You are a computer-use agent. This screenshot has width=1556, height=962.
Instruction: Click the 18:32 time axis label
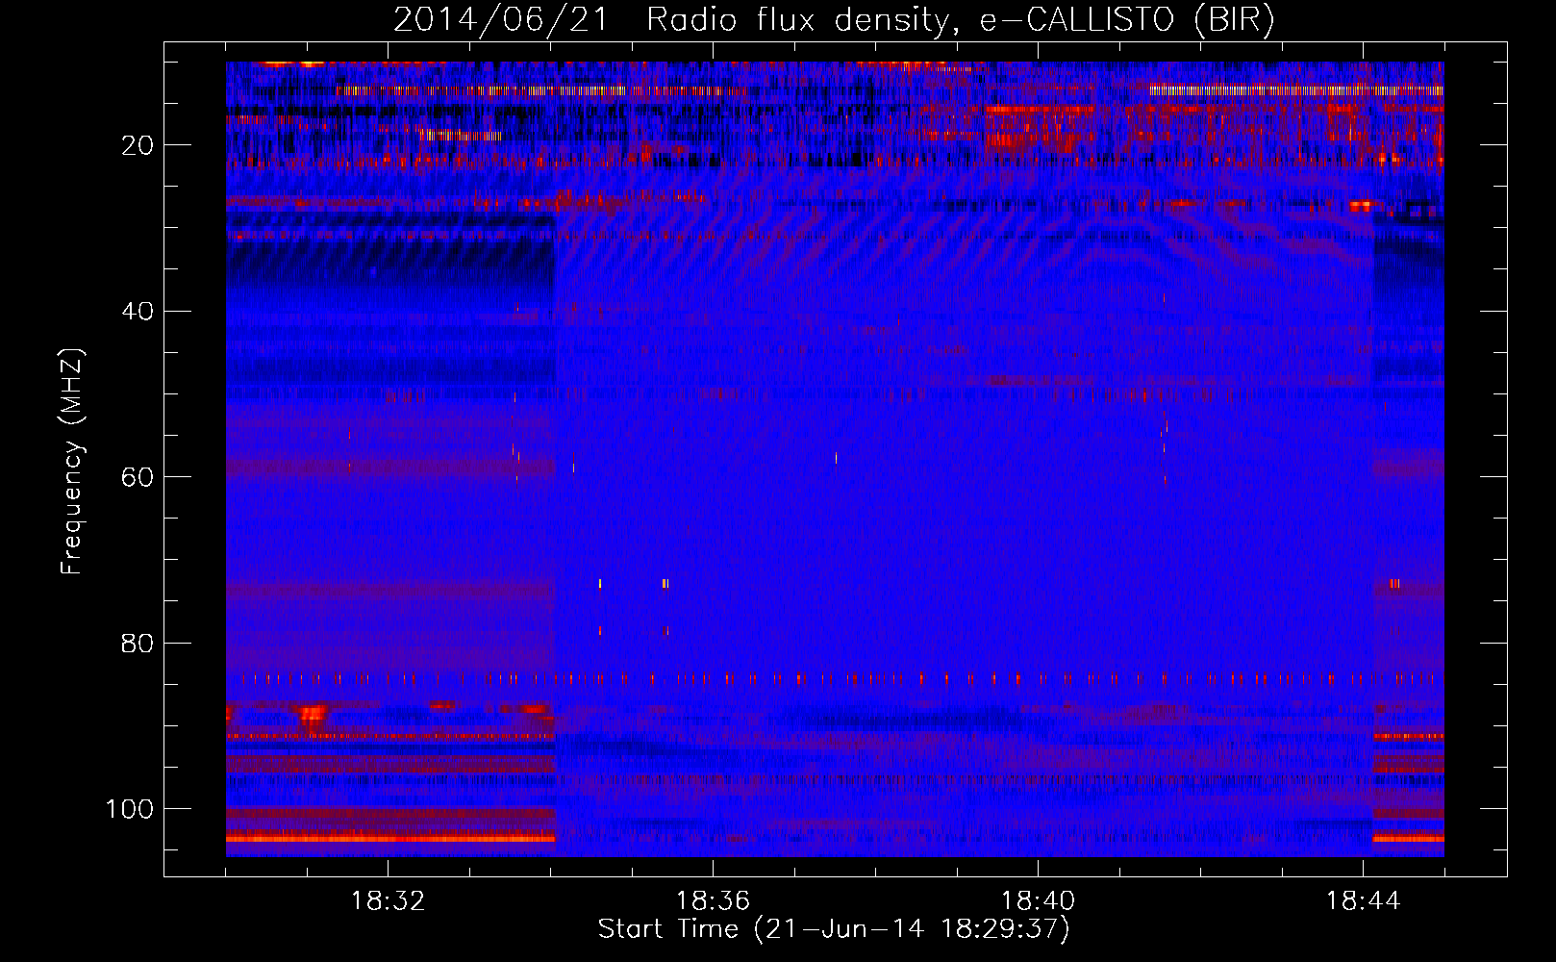click(x=388, y=901)
